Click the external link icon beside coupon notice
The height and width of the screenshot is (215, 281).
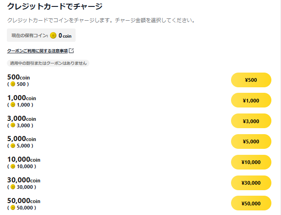coord(72,51)
